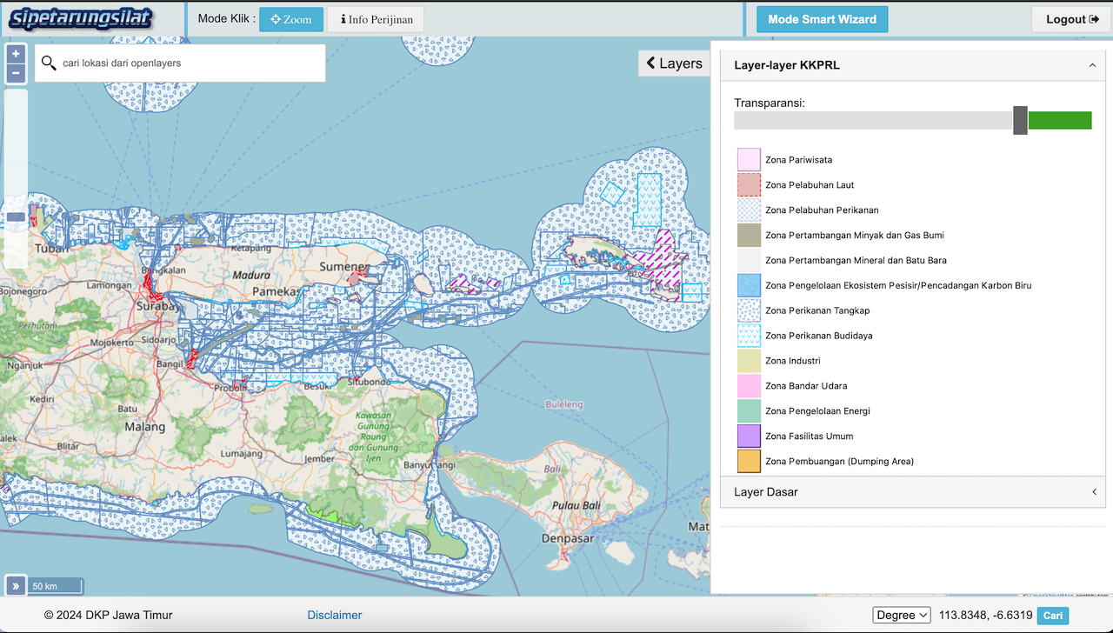
Task: Click the Kediri label on the map
Action: pos(41,398)
